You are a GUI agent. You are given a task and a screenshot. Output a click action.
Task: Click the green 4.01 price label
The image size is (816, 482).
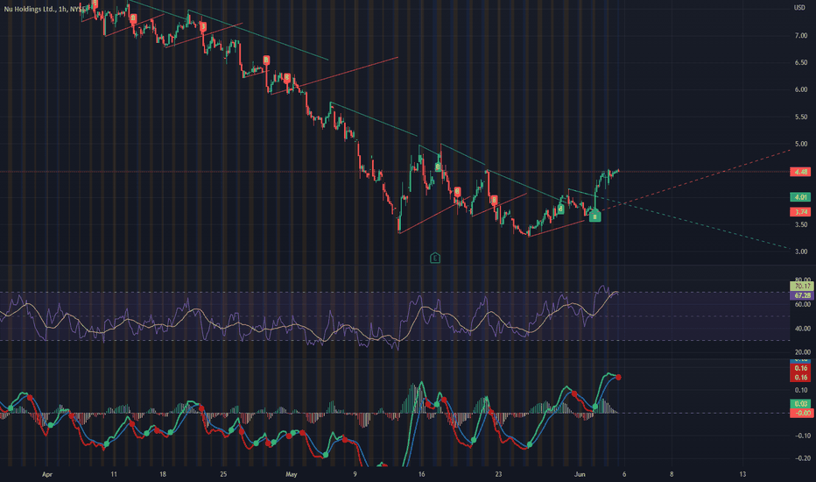tap(800, 197)
